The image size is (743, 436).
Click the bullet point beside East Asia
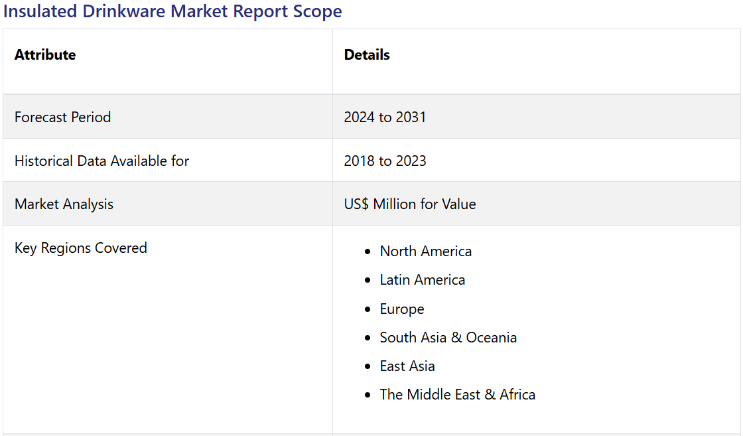pyautogui.click(x=368, y=367)
